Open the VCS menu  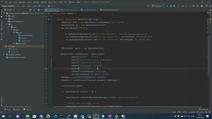(66, 2)
